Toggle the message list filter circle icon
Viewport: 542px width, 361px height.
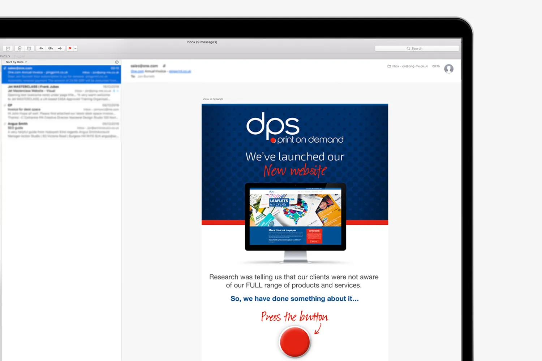tap(117, 62)
